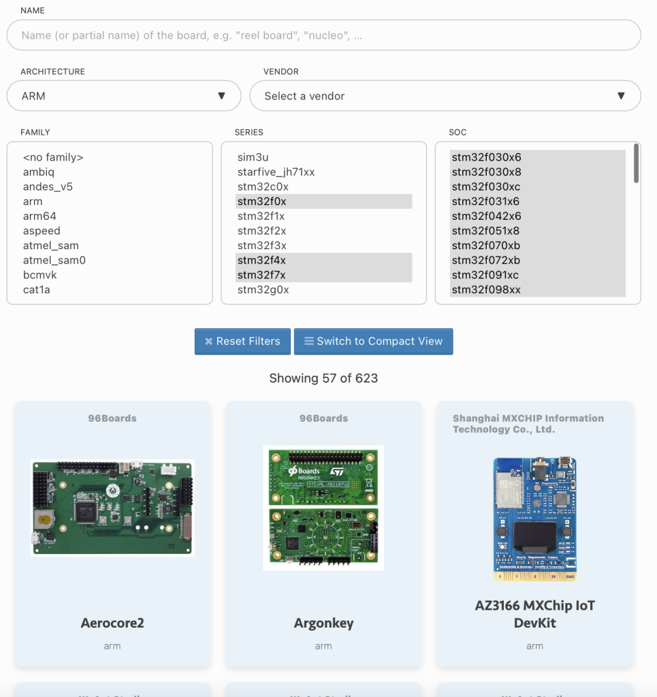Click stm32f030x6 in SoC list
The height and width of the screenshot is (697, 657).
point(537,157)
